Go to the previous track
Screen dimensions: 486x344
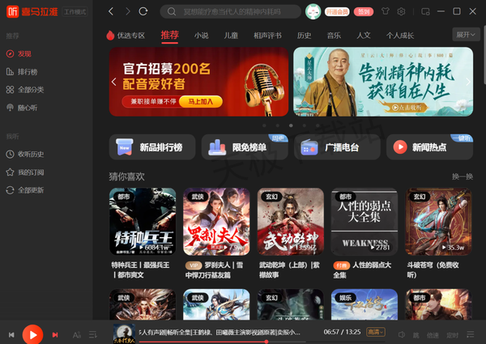point(11,334)
